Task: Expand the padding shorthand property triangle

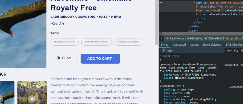Action: click(178, 90)
